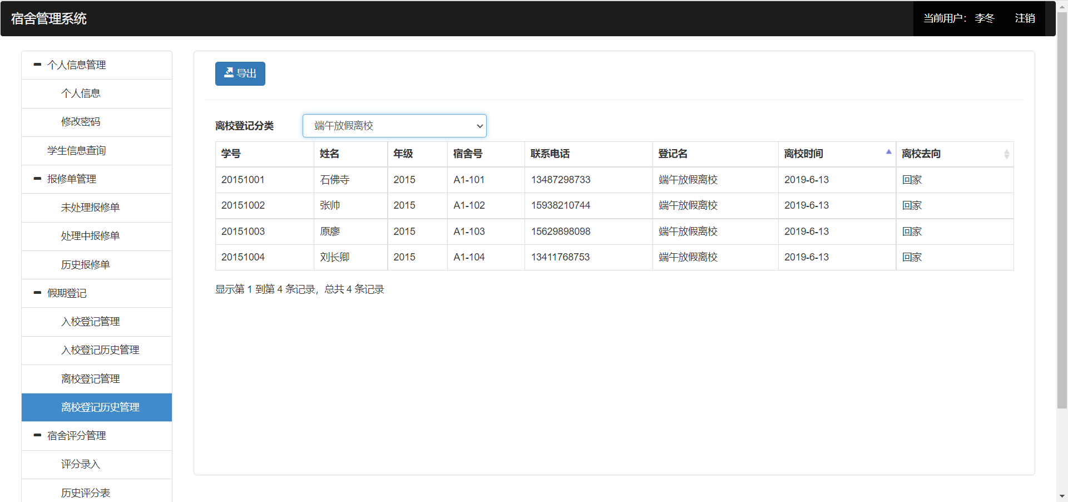The height and width of the screenshot is (502, 1068).
Task: Sort by 离校时间 column arrow
Action: pyautogui.click(x=888, y=152)
